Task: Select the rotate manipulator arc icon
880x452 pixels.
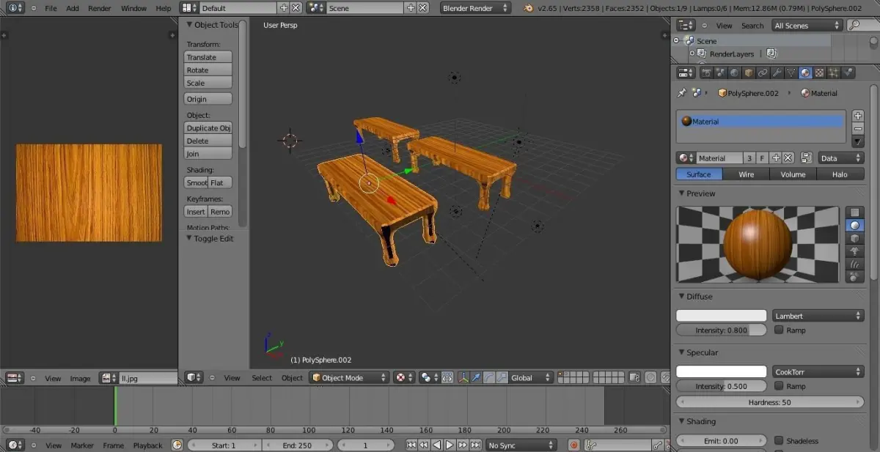Action: (x=489, y=378)
